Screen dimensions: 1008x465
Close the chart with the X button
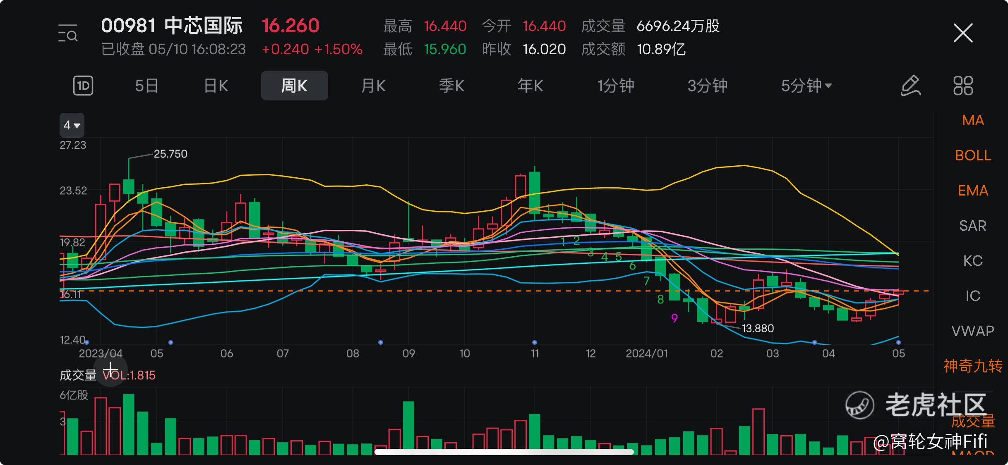pos(963,33)
